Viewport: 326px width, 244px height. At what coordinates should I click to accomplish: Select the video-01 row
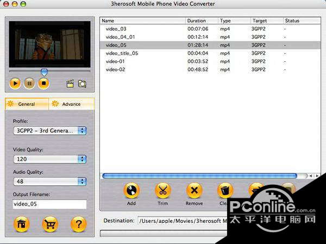[210, 61]
